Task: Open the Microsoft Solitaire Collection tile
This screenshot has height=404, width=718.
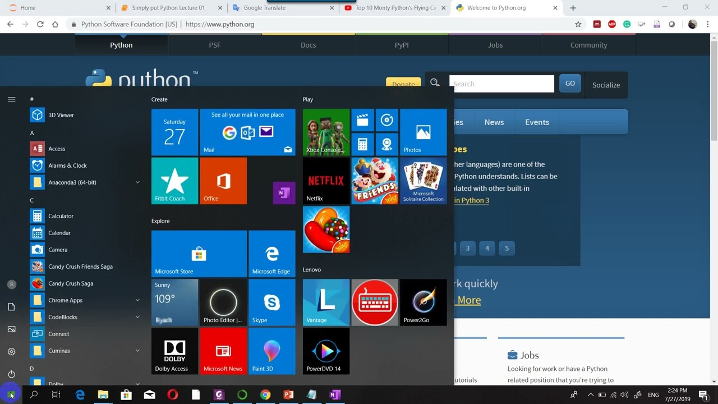Action: 424,181
